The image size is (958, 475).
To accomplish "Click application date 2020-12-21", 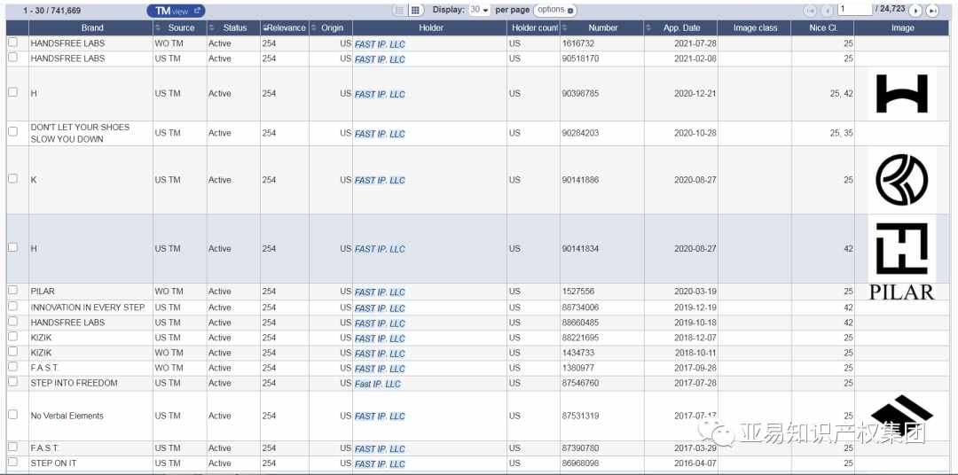I will pos(695,93).
